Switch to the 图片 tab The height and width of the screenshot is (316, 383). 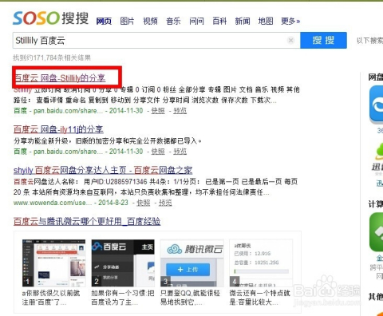(x=127, y=21)
